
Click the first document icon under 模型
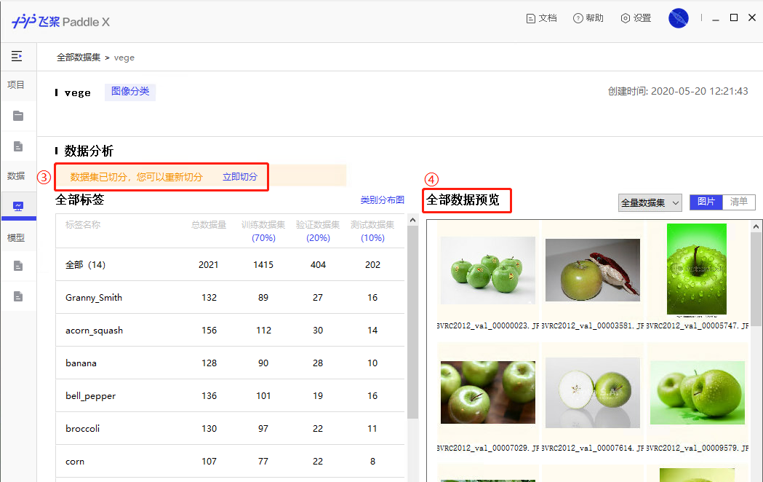pyautogui.click(x=18, y=266)
